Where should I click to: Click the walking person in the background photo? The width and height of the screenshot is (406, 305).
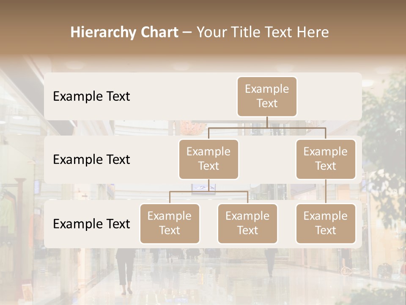pyautogui.click(x=125, y=271)
